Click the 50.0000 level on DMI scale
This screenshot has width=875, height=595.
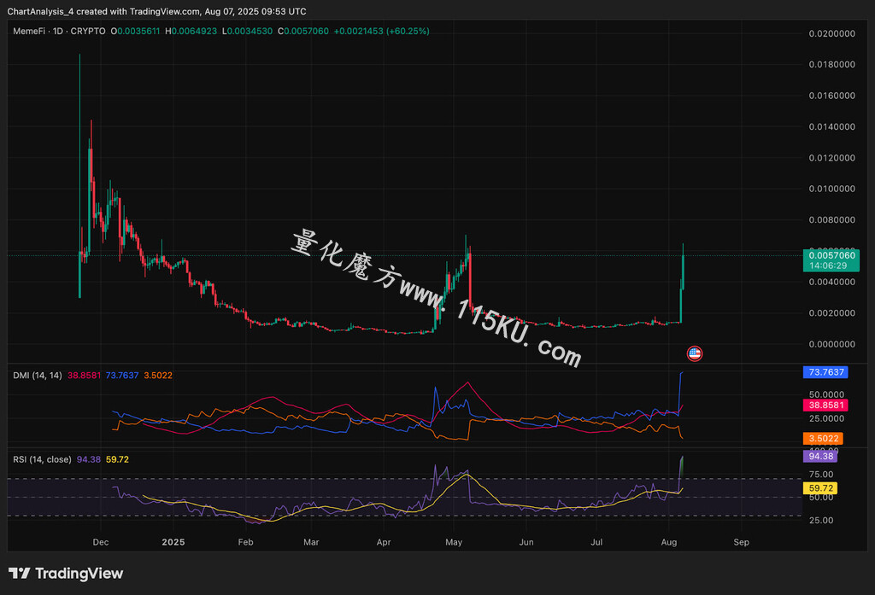[826, 394]
